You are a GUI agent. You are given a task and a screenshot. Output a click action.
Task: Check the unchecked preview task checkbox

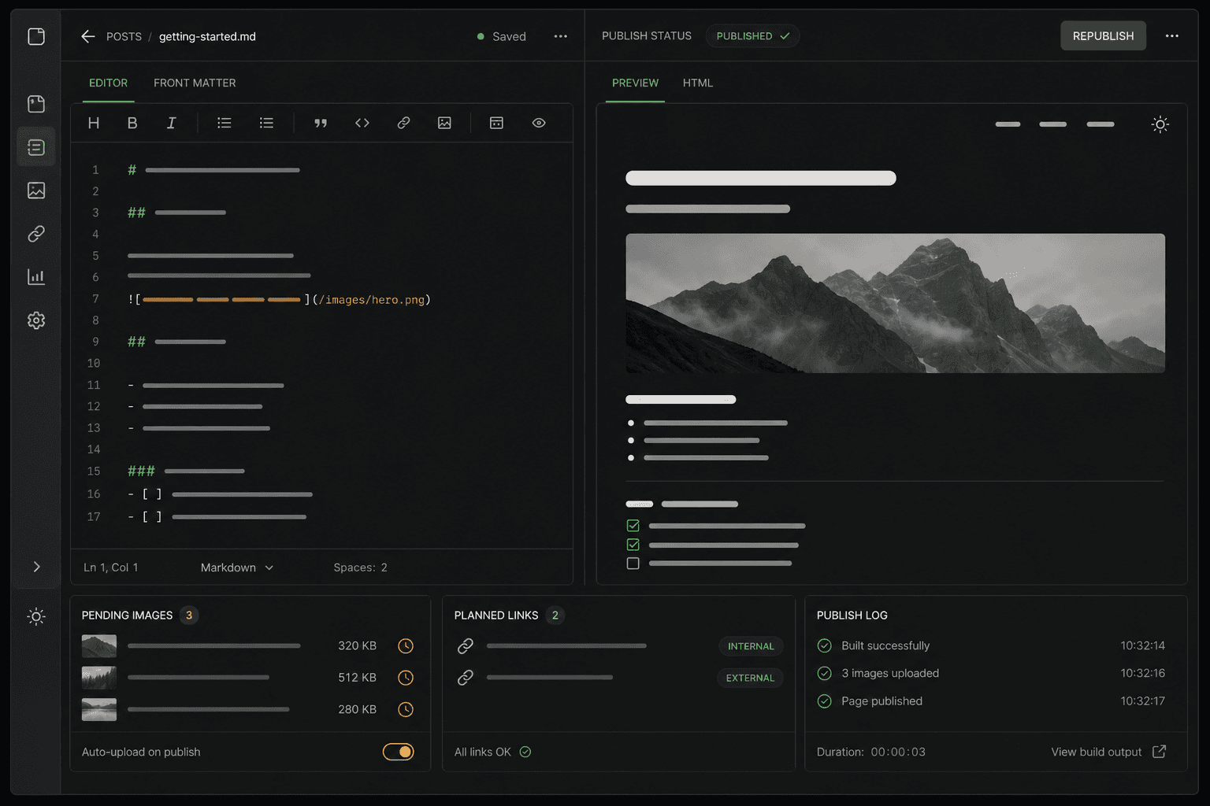coord(633,564)
